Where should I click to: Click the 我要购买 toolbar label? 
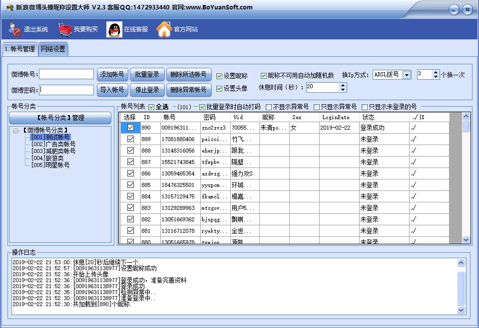[86, 29]
